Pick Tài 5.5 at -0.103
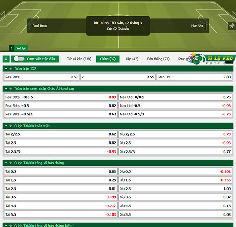Screen dimensions: 236x227 pos(61,215)
